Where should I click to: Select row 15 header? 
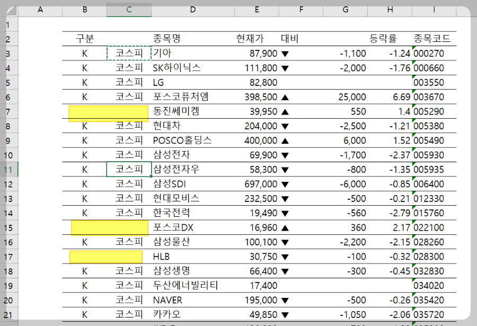click(8, 228)
